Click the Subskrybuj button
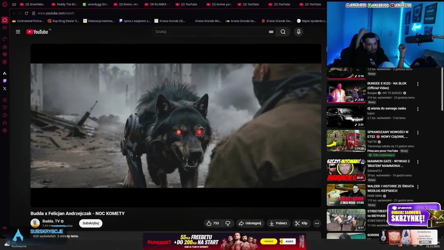The image size is (444, 250). (x=91, y=223)
